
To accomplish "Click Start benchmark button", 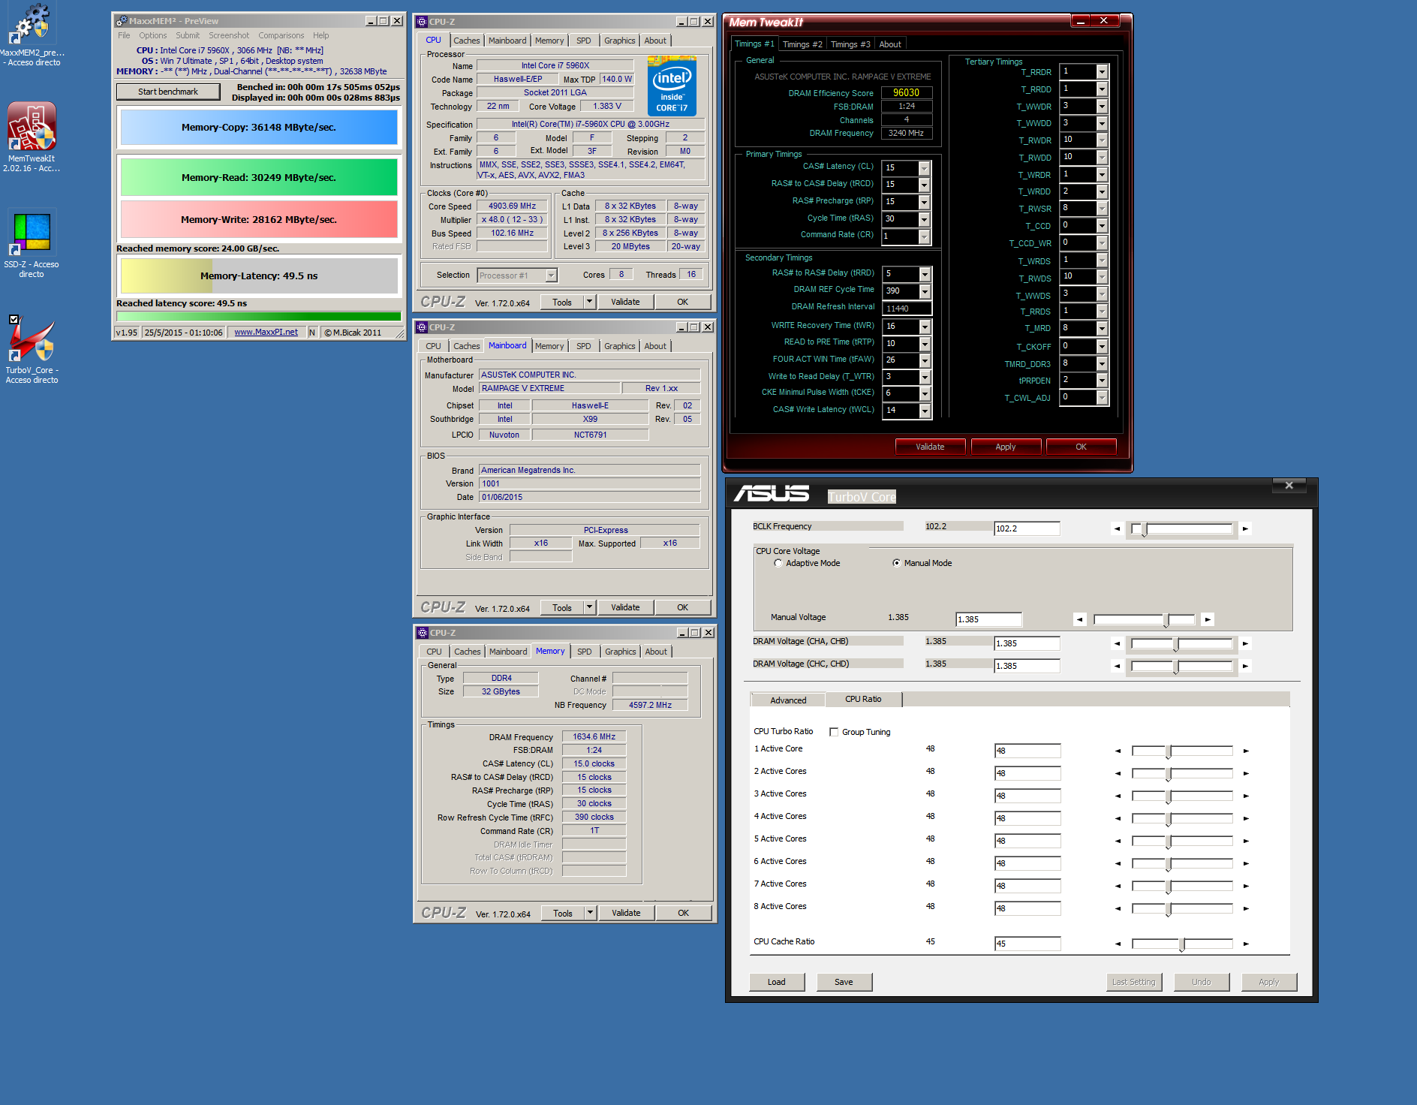I will click(168, 92).
